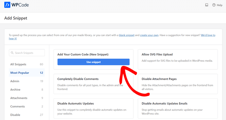This screenshot has height=120, width=226.
Task: Click the WPCode logo icon
Action: click(7, 5)
